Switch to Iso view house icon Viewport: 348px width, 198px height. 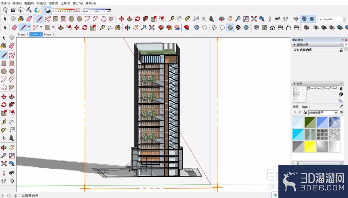click(256, 28)
